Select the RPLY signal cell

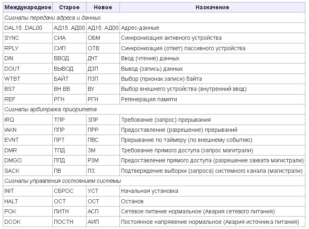coord(12,49)
